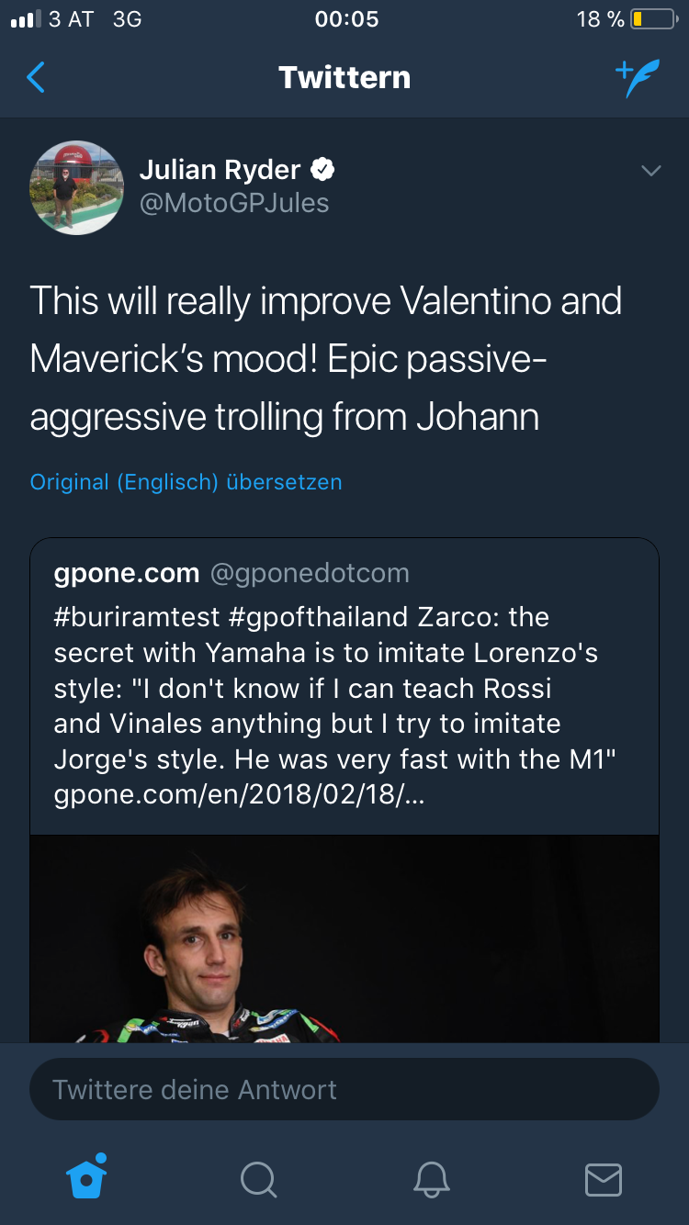The width and height of the screenshot is (689, 1225).
Task: Open the @MotoGPJules handle
Action: click(x=233, y=203)
